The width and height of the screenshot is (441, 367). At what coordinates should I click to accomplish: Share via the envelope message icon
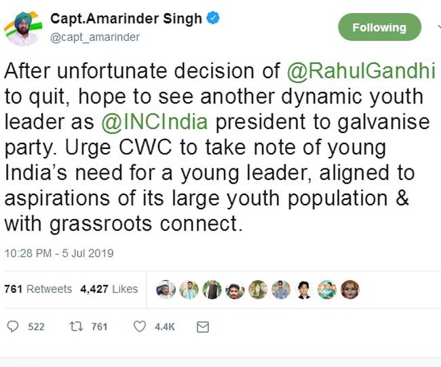(x=202, y=327)
